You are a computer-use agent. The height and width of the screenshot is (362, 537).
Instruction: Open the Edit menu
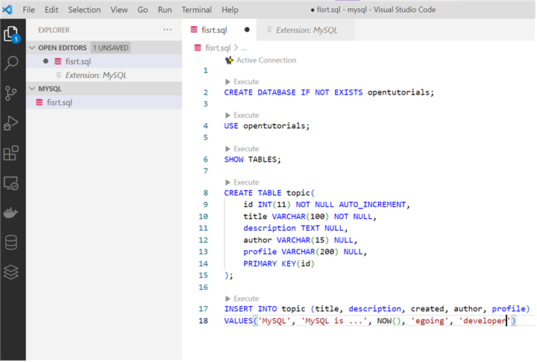[51, 10]
